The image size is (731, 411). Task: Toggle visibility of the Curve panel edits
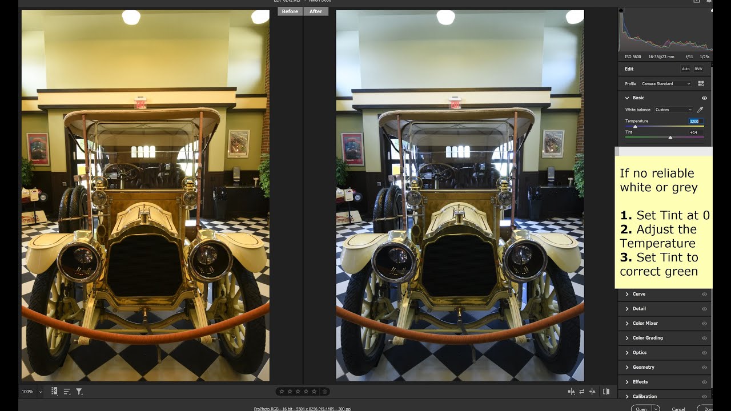[704, 294]
